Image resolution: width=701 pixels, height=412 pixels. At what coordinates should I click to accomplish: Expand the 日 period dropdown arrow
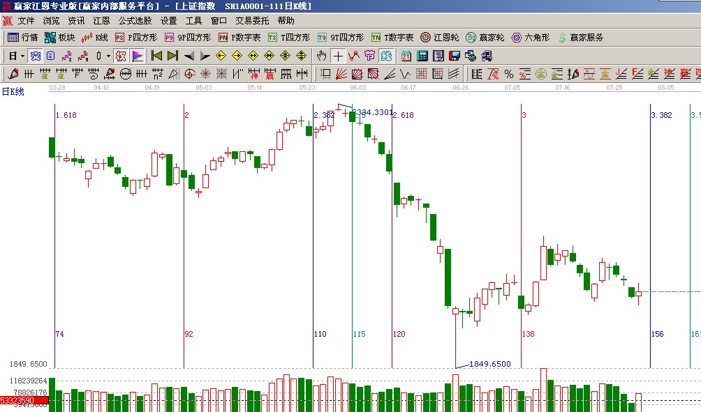22,56
